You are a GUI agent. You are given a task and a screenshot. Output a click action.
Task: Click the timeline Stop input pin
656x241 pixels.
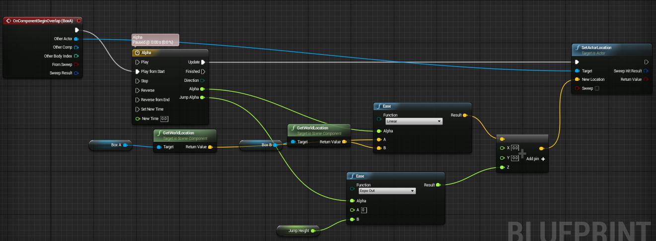click(138, 81)
